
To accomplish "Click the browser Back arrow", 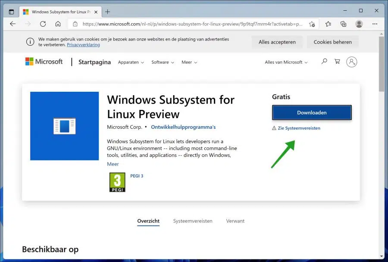I will pyautogui.click(x=13, y=24).
